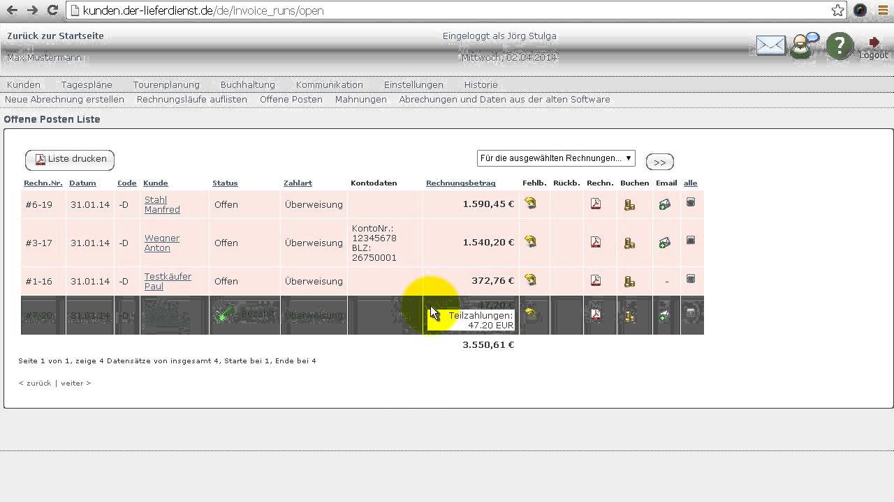Screen dimensions: 894x502
Task: Click the Logout icon
Action: pyautogui.click(x=874, y=47)
